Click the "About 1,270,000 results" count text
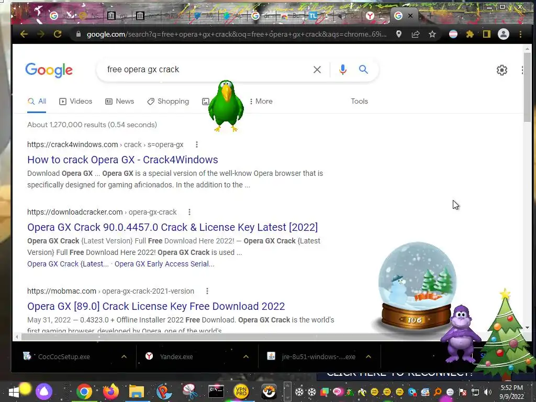536x402 pixels. [x=92, y=125]
